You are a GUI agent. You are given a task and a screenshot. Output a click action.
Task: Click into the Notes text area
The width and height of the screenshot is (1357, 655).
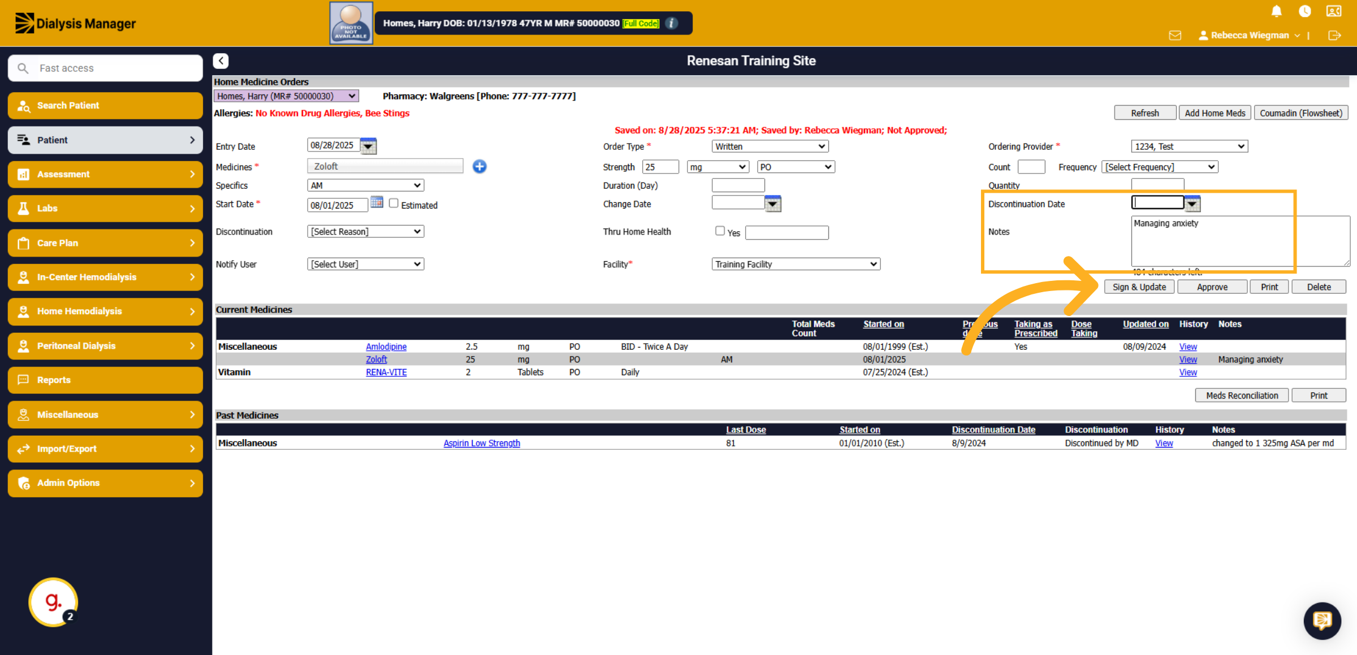tap(1240, 241)
